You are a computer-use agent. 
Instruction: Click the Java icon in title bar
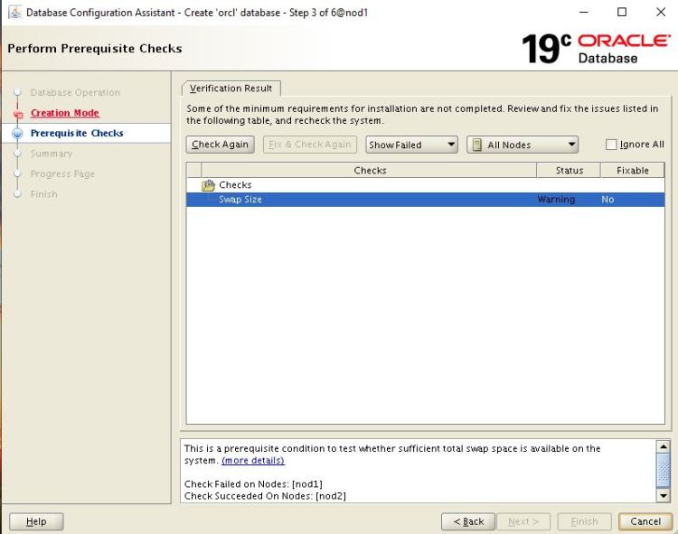click(14, 13)
